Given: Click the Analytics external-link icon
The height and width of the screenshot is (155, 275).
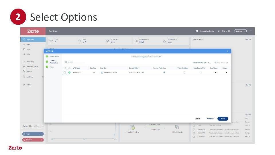Looking at the screenshot, I should (43, 77).
